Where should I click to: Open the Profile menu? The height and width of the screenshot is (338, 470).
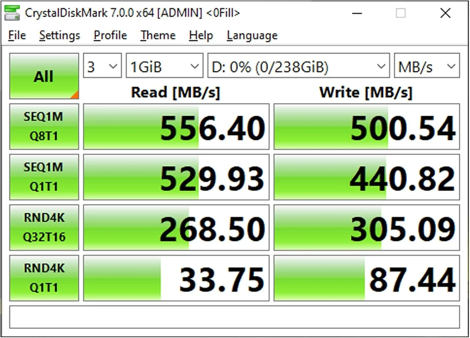(110, 35)
